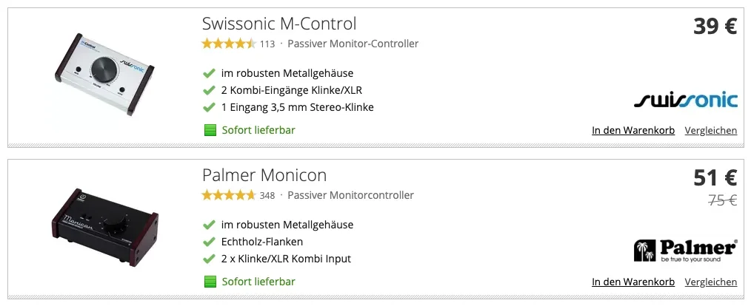Click the 39 € price
Image resolution: width=751 pixels, height=306 pixels.
click(x=715, y=27)
